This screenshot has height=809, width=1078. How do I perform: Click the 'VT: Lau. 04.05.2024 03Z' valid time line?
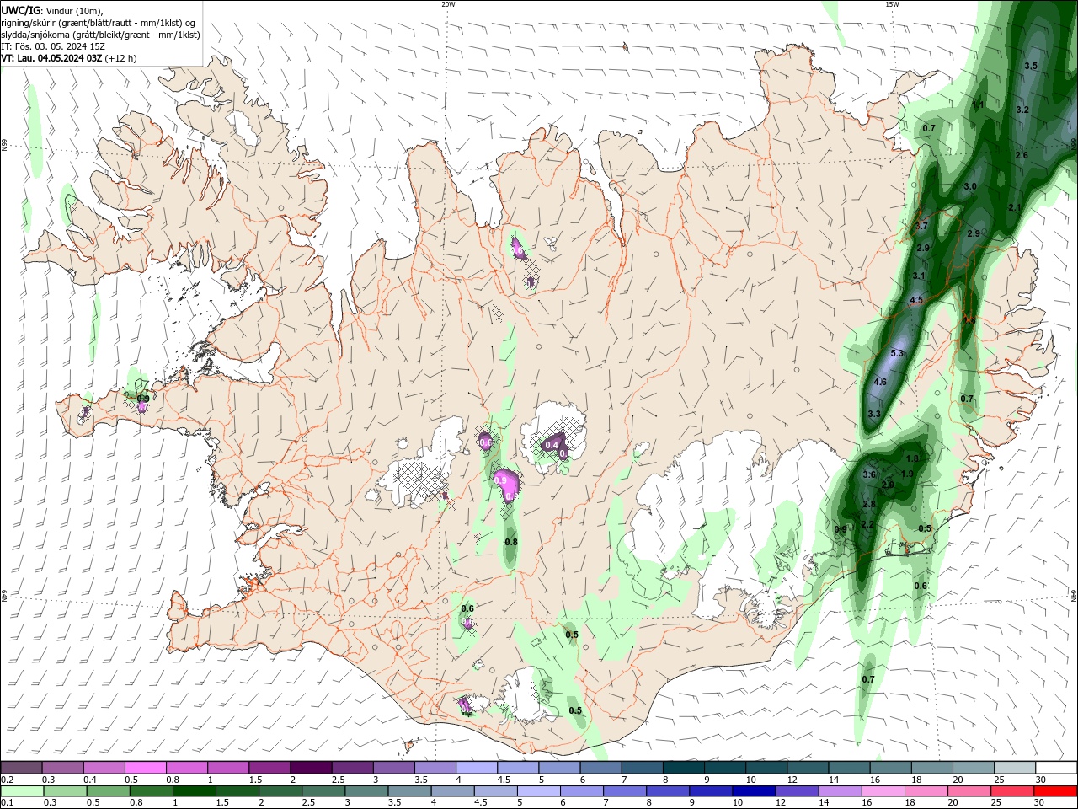tap(68, 58)
